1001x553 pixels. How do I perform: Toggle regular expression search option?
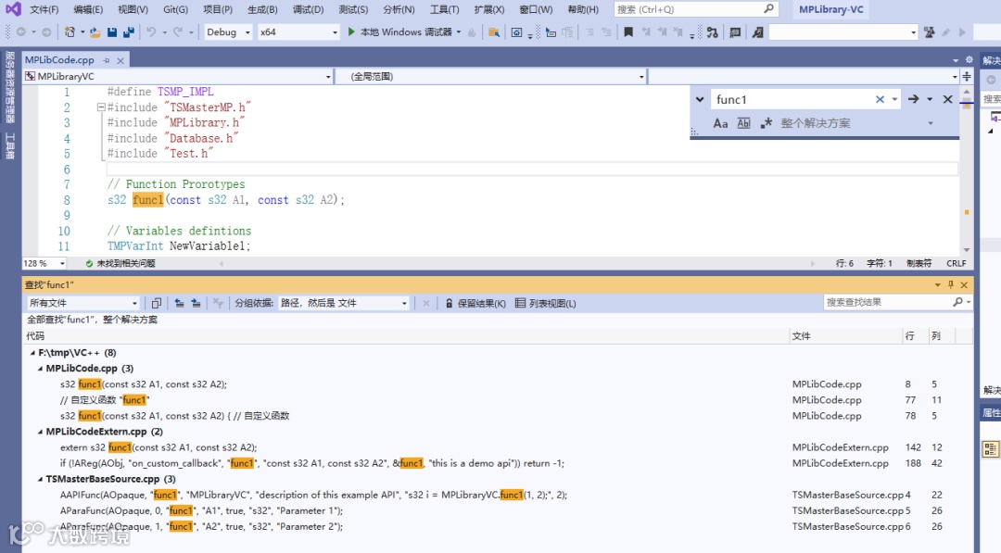pos(767,123)
